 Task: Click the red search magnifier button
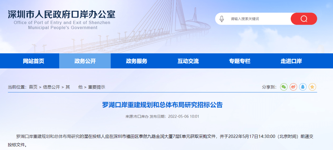[304, 19]
